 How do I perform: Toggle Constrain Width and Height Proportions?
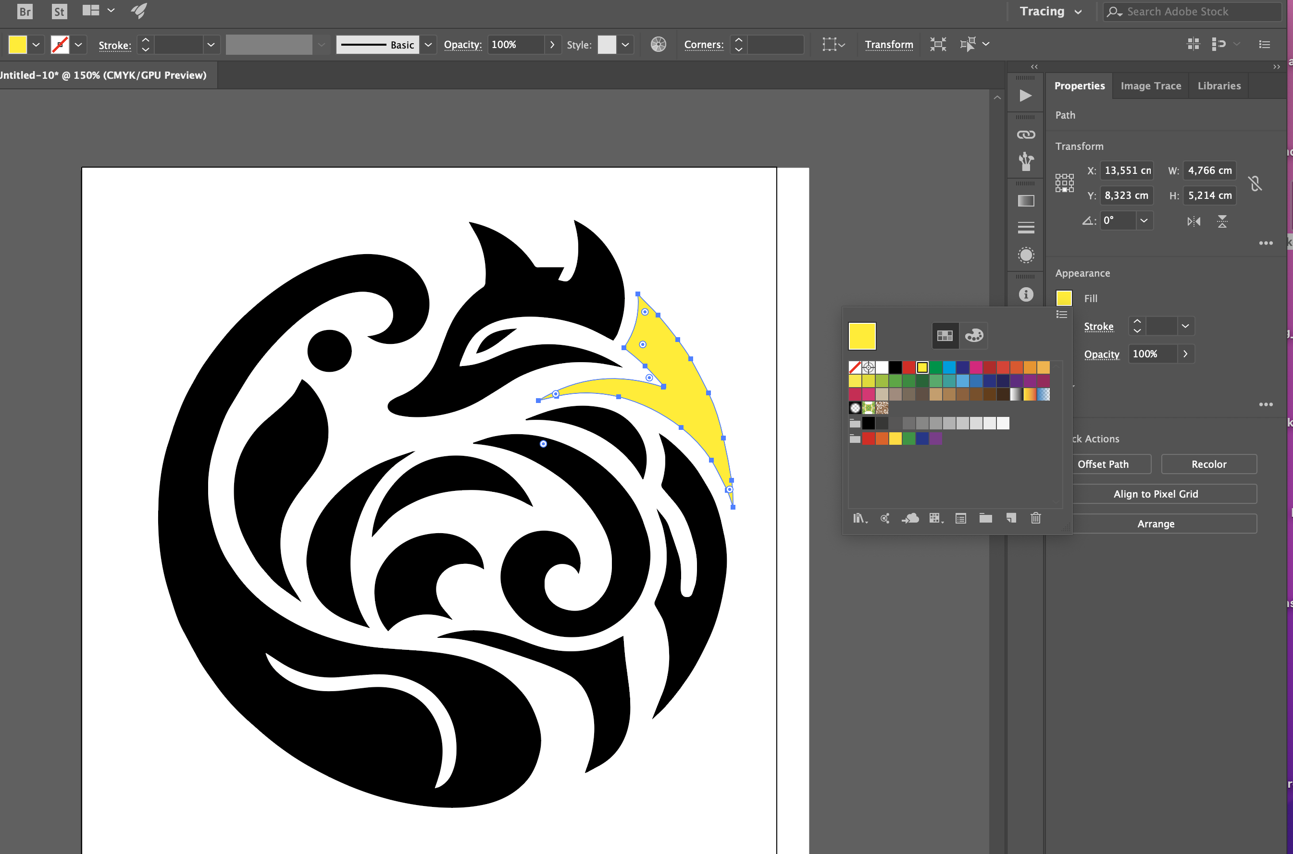click(x=1256, y=183)
